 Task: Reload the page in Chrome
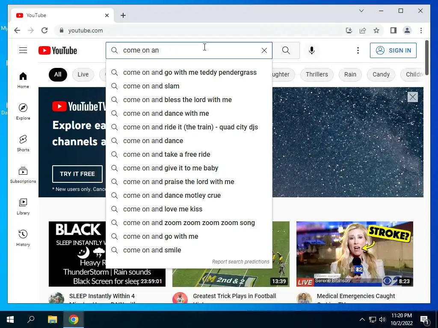pyautogui.click(x=44, y=30)
